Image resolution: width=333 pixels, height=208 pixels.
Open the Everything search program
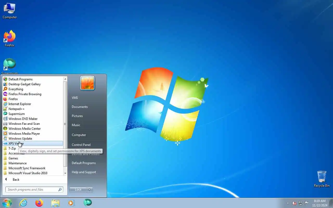pos(33,89)
